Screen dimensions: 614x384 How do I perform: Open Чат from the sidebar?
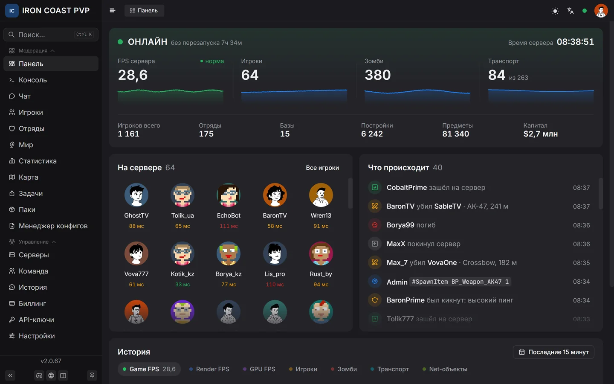(51, 96)
